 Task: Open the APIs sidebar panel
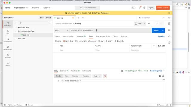click(x=8, y=32)
